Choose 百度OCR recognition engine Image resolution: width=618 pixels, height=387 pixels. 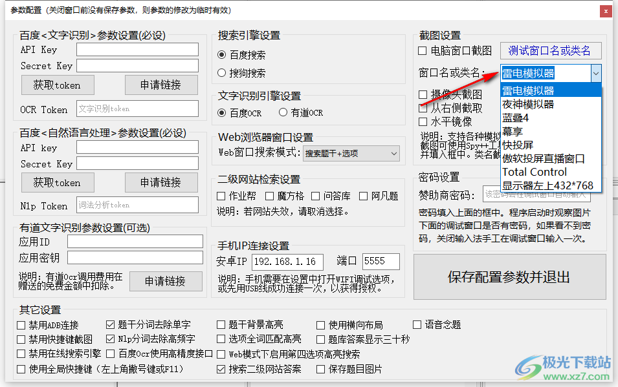[222, 112]
